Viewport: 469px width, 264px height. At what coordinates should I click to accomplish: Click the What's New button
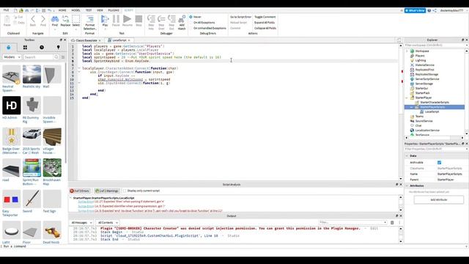415,10
